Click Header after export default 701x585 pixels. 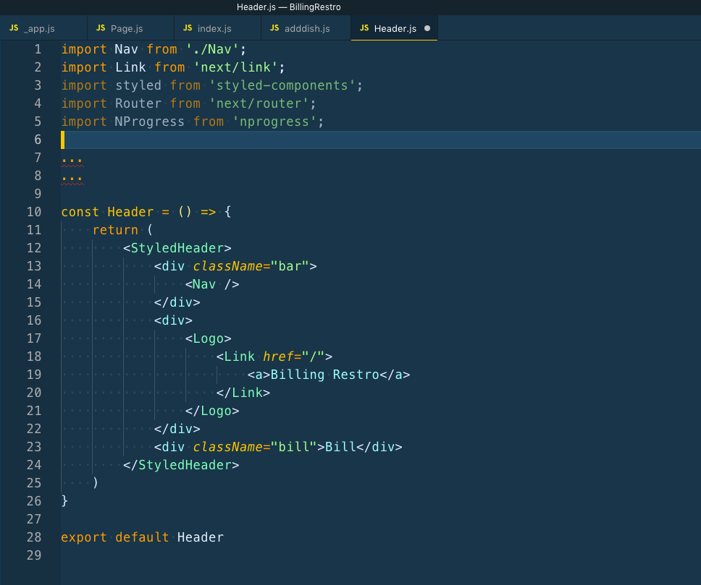tap(201, 537)
